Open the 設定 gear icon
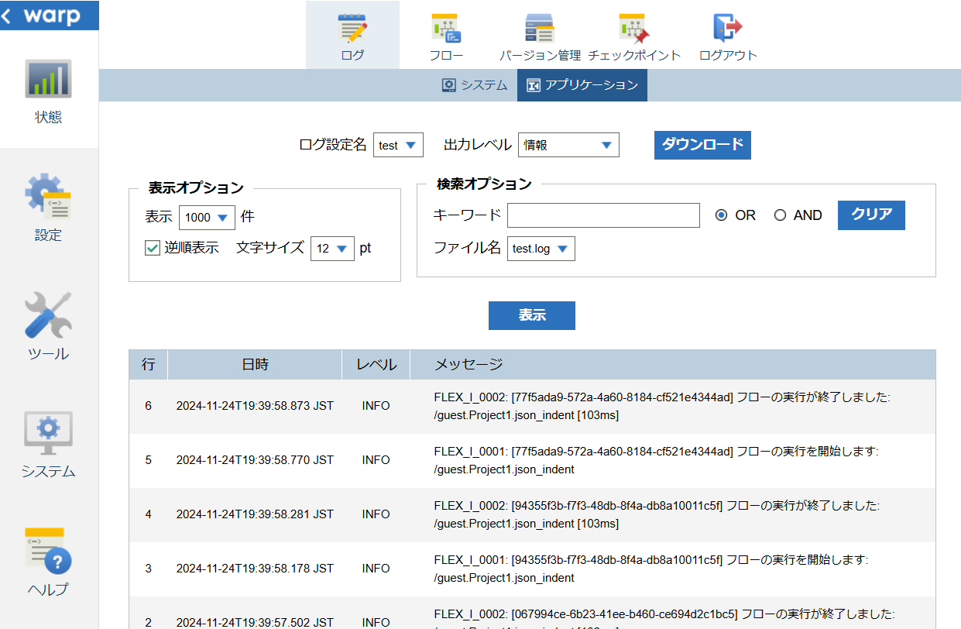 pos(48,196)
